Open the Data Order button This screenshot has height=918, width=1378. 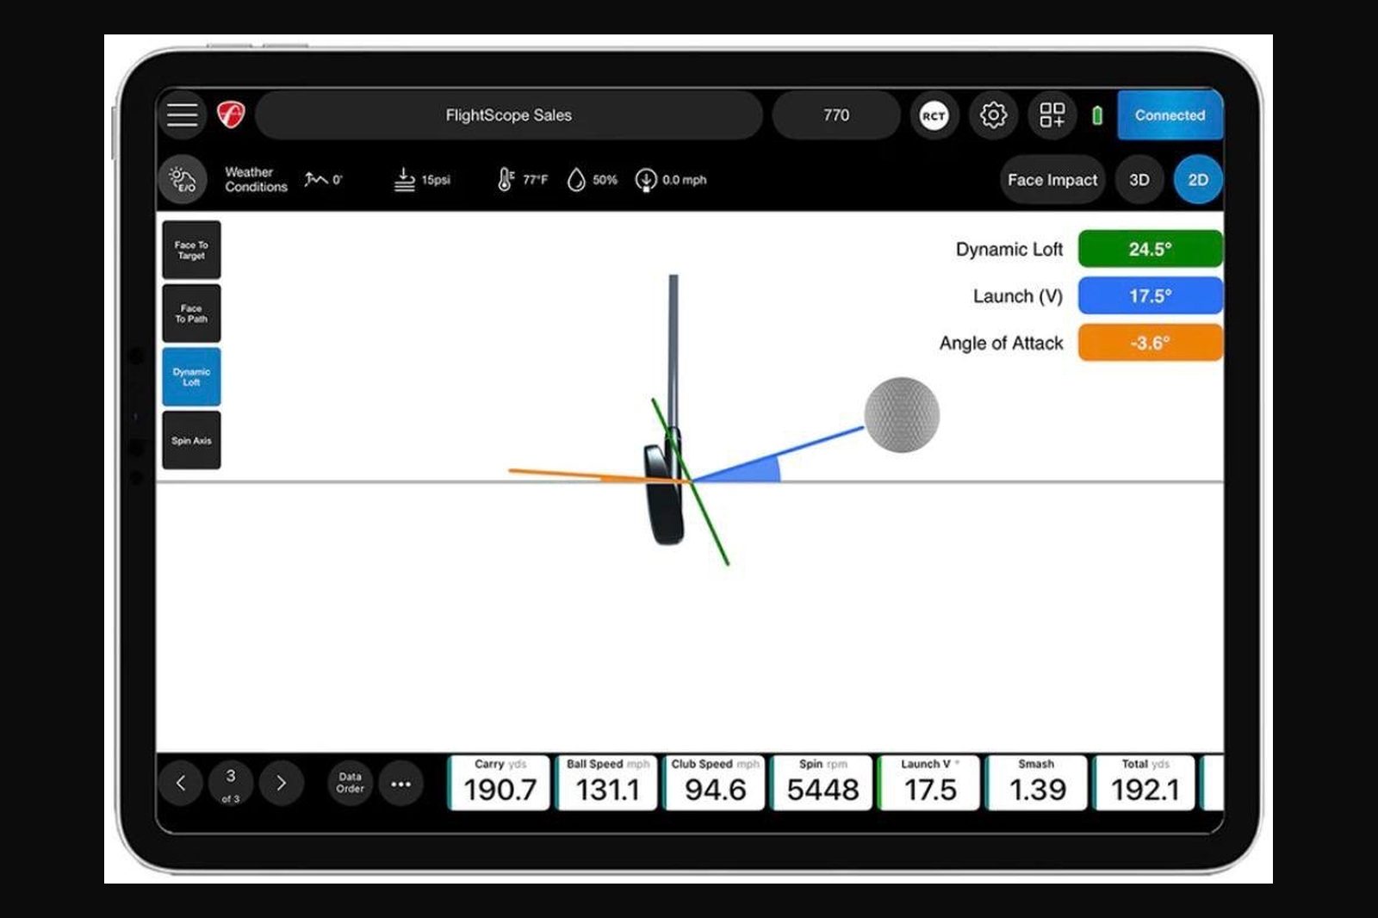pos(350,783)
